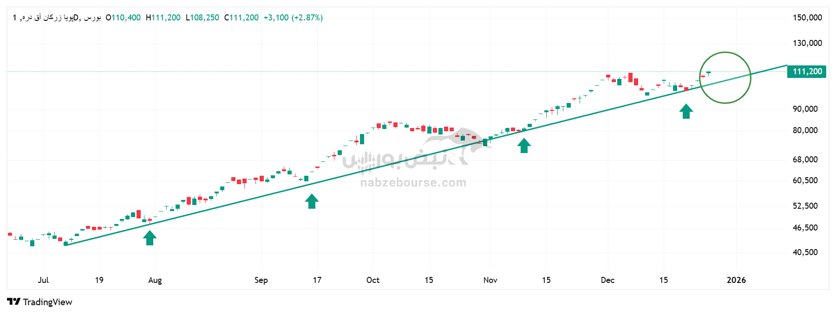Click the +3,100 (+2.87%) change value
836x314 pixels.
click(x=293, y=18)
